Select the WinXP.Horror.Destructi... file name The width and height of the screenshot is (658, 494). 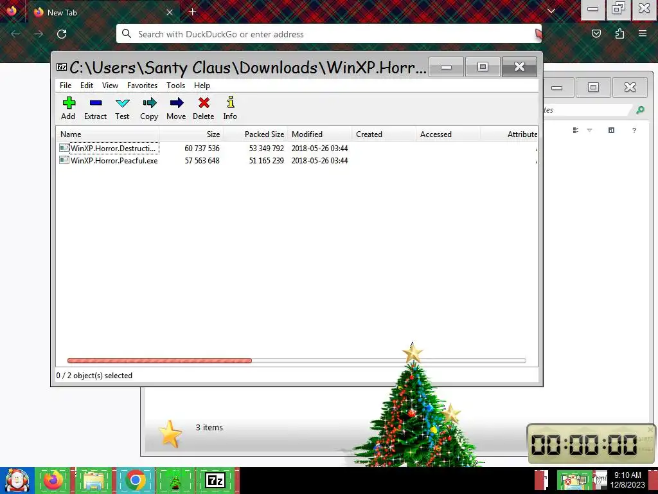coord(113,149)
